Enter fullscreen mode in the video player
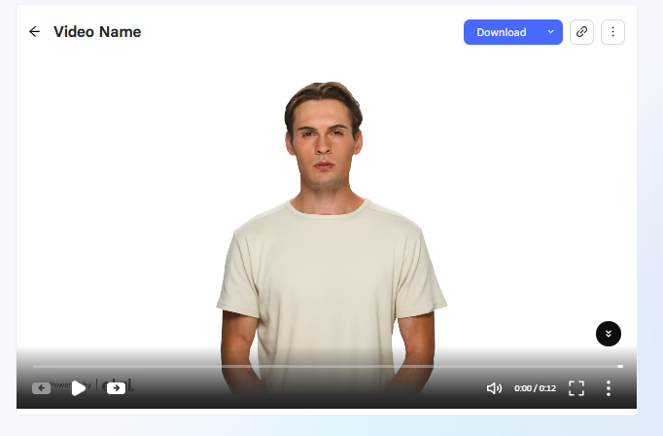The image size is (663, 436). coord(576,388)
